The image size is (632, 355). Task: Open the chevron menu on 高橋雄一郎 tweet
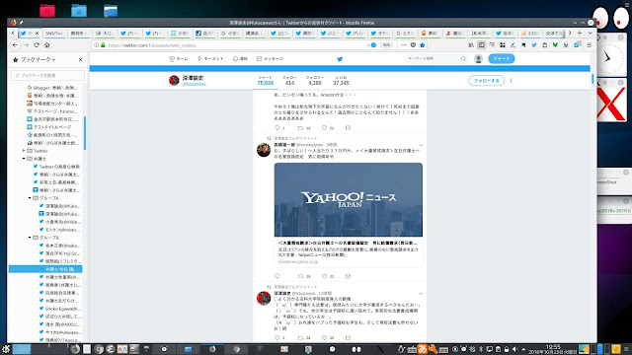click(421, 145)
